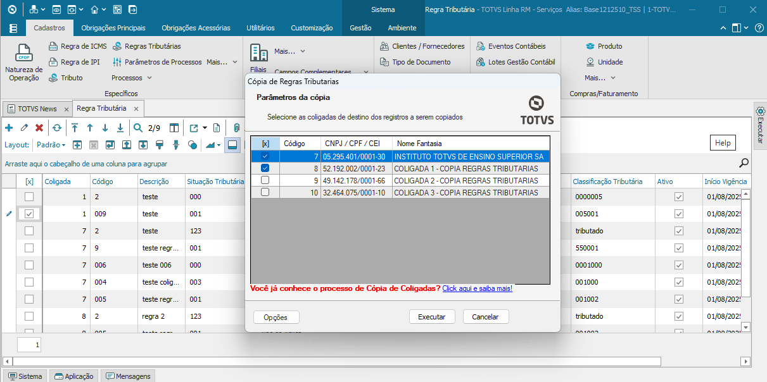Click the Help button
This screenshot has width=767, height=382.
(723, 143)
